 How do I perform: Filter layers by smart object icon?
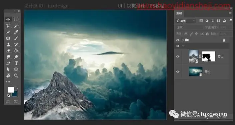224,21
